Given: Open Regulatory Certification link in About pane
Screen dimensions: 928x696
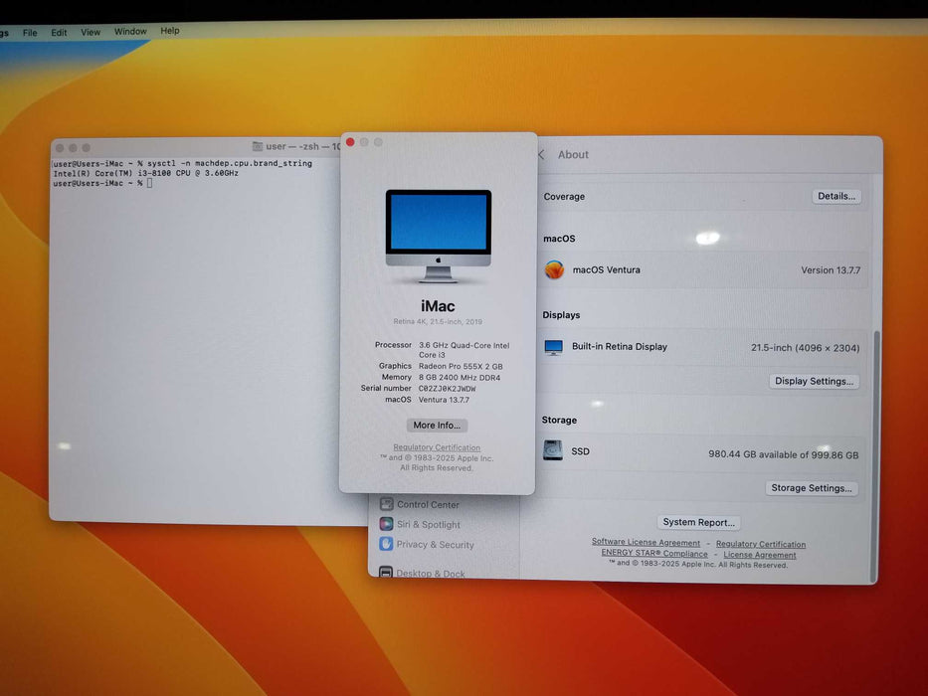Looking at the screenshot, I should 761,544.
